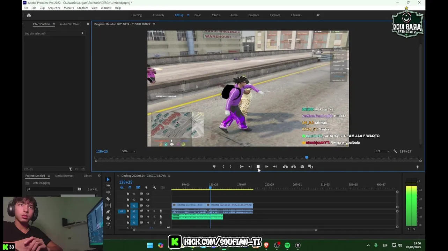Click the Project panel search field
This screenshot has height=251, width=448.
click(x=50, y=189)
